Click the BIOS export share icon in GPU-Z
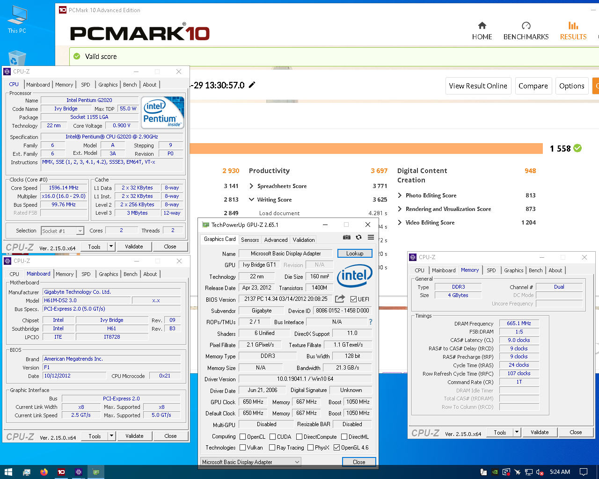This screenshot has width=599, height=479. 340,298
